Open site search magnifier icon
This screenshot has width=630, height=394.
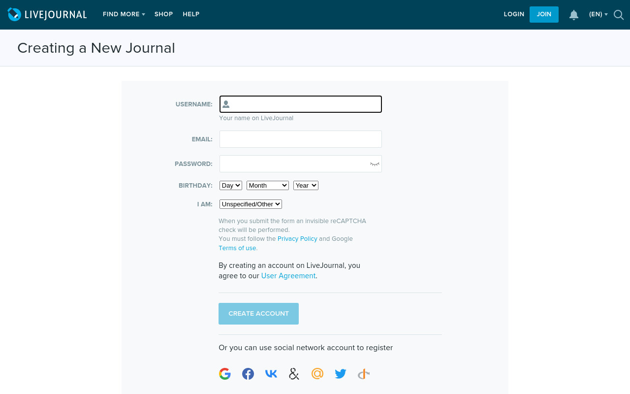coord(619,15)
